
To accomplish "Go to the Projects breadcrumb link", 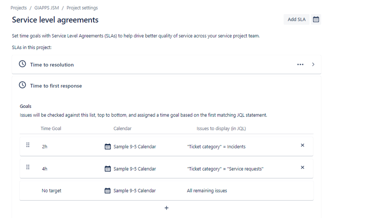I will [19, 8].
